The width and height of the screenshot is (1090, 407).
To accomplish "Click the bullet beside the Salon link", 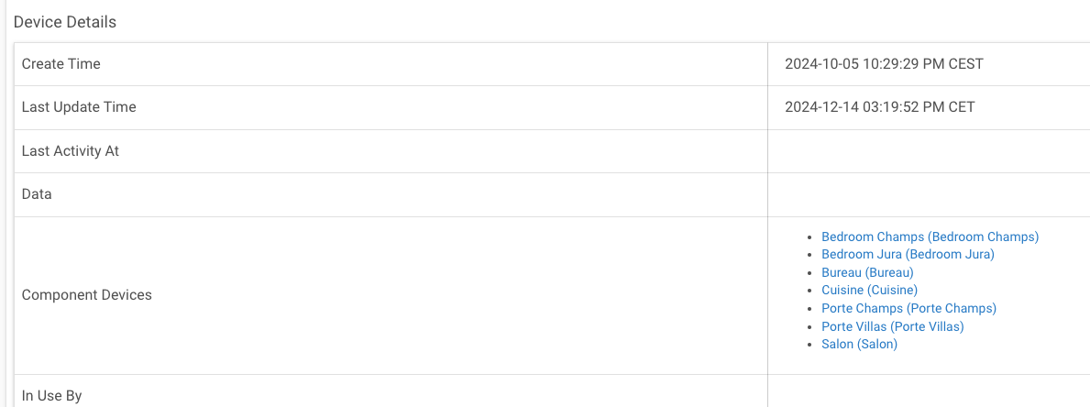I will tap(809, 345).
